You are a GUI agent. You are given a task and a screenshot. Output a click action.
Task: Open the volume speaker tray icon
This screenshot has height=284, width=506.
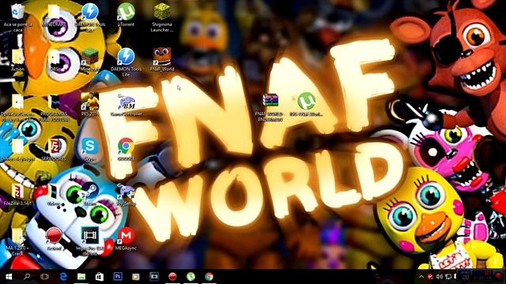point(440,277)
